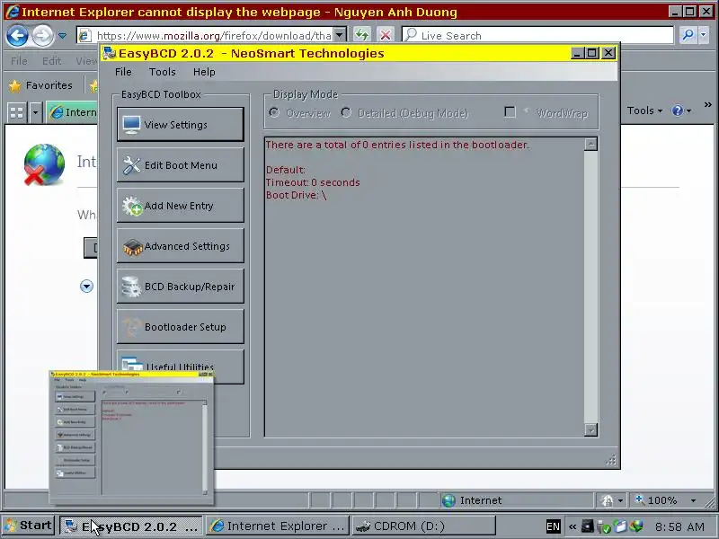Click the EasyBCD title bar app icon
This screenshot has width=719, height=539.
click(109, 53)
